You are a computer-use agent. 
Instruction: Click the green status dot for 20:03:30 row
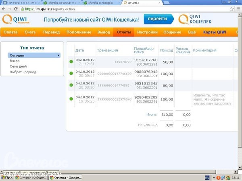point(71,85)
